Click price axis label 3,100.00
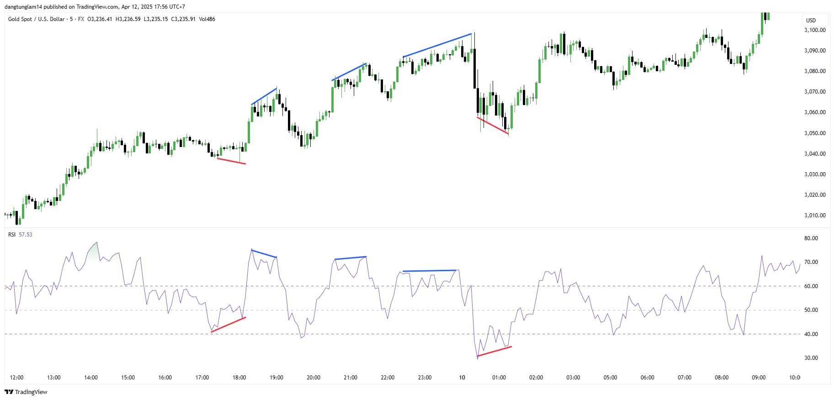Screen dimensions: 835x400 click(815, 30)
